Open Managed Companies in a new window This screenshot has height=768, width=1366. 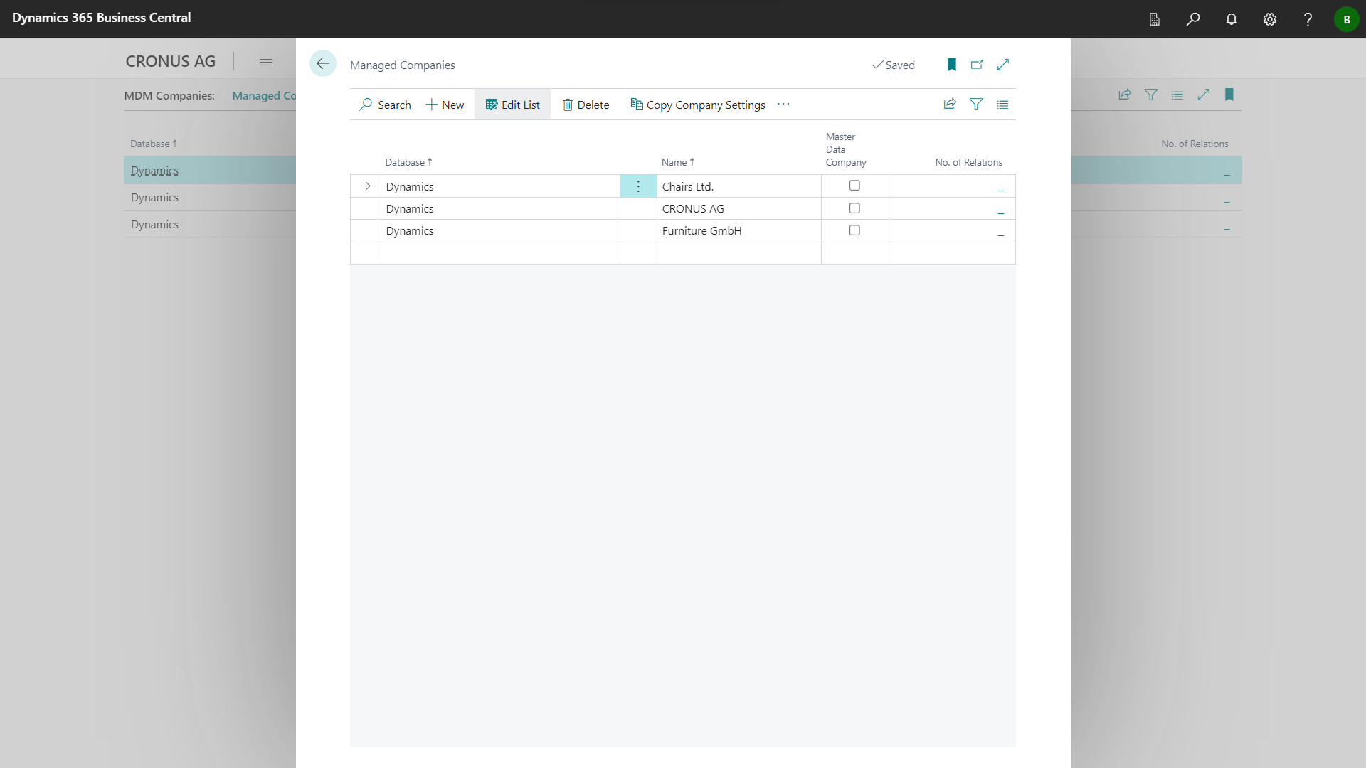click(977, 65)
